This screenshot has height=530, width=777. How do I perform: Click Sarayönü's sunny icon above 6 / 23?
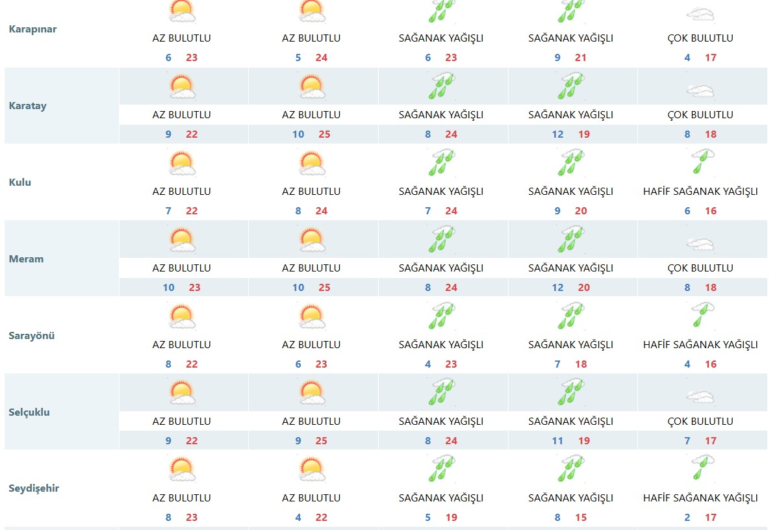(x=312, y=316)
